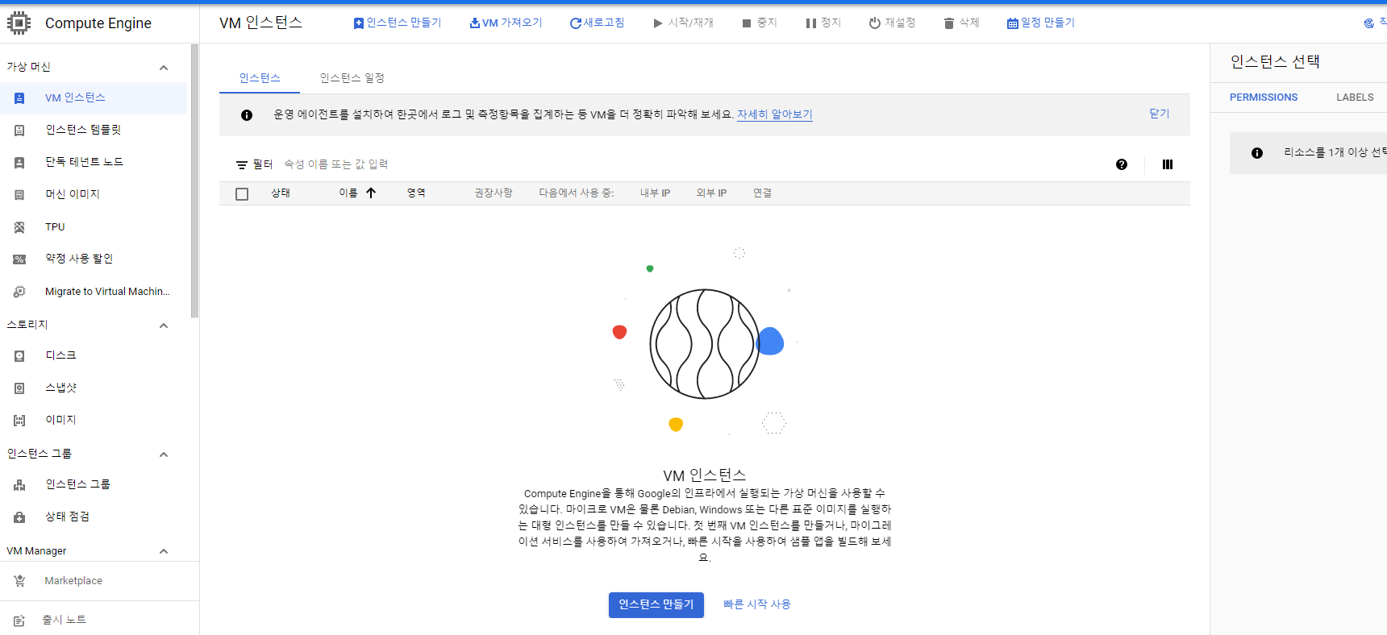Click the 다음에서 사용 중 column header
Viewport: 1387px width, 635px height.
pos(577,193)
